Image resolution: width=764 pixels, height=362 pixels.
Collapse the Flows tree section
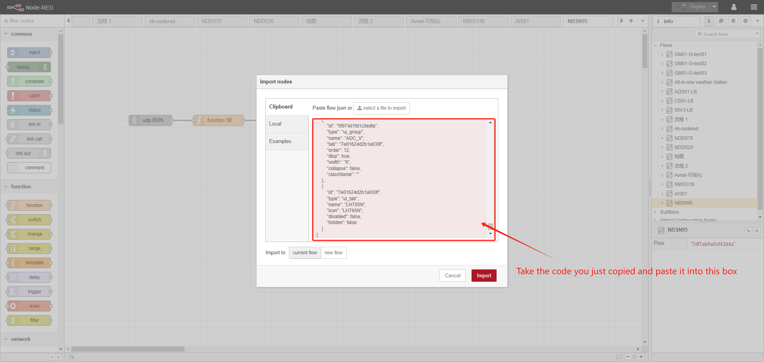655,45
